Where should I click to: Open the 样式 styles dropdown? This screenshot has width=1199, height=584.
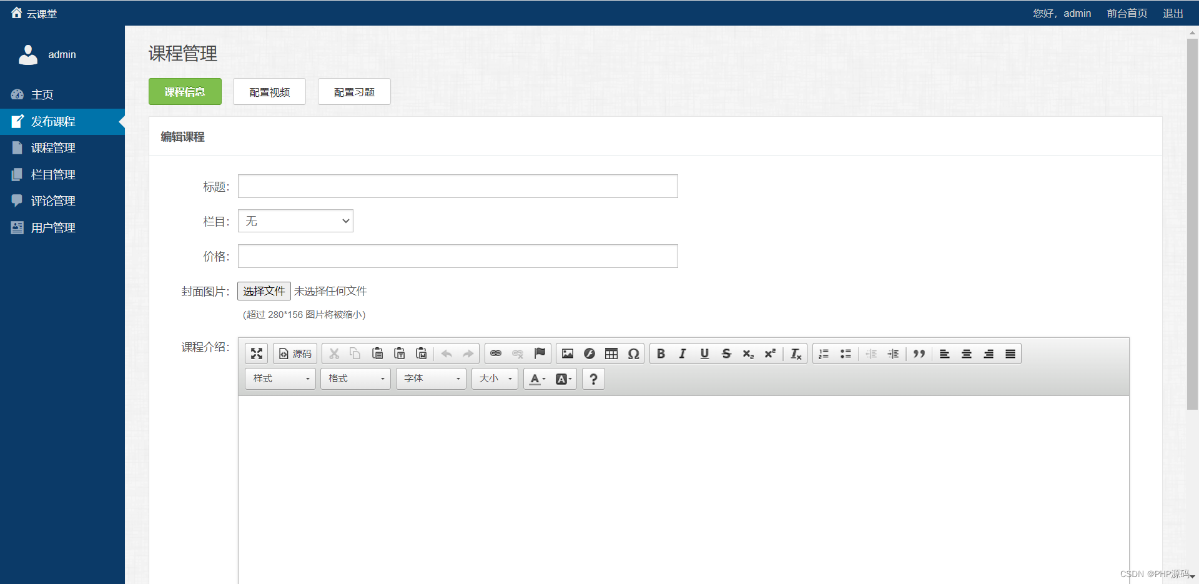(x=280, y=379)
